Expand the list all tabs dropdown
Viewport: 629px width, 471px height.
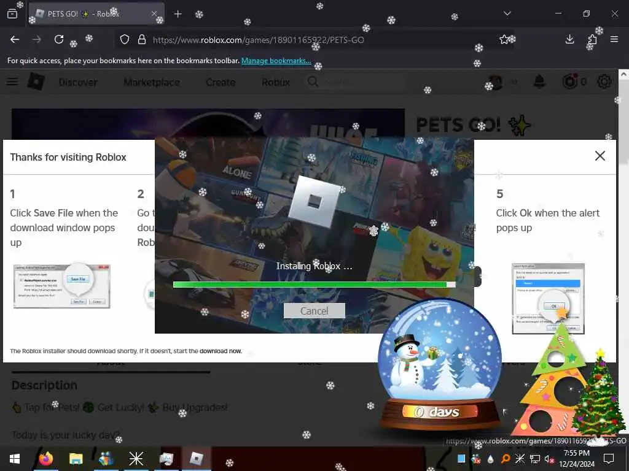[507, 13]
